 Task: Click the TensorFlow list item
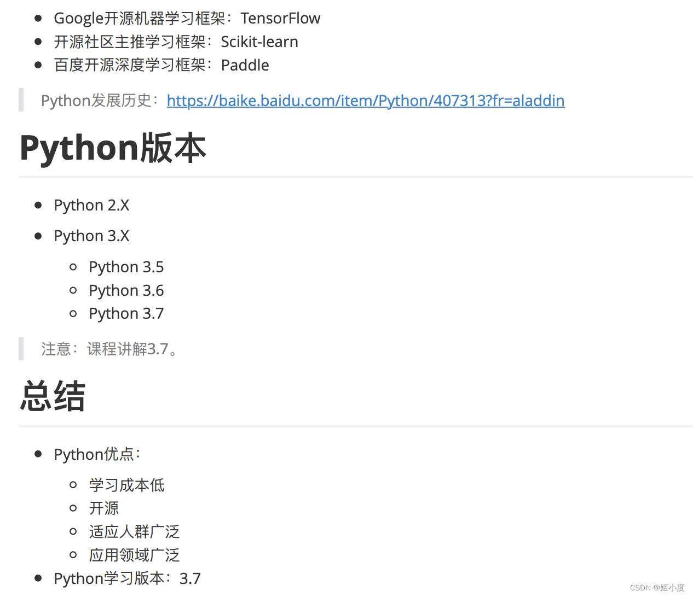[x=187, y=17]
